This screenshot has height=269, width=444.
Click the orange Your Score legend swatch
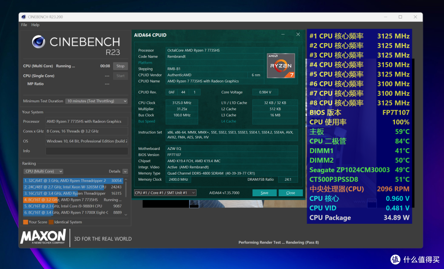[25, 222]
